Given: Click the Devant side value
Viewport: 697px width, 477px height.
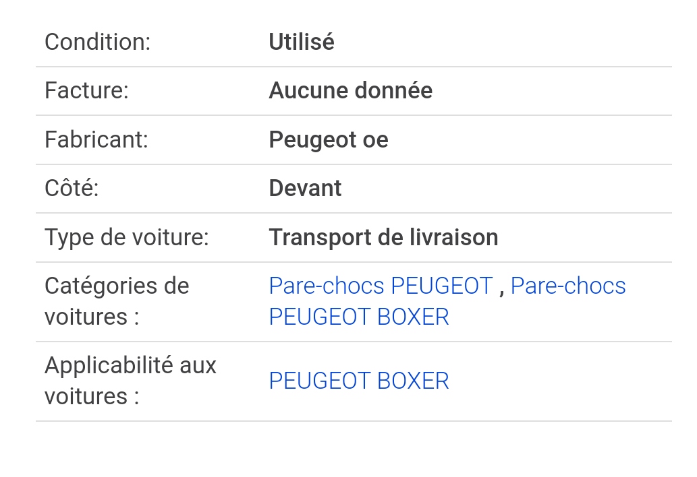Looking at the screenshot, I should (x=305, y=188).
